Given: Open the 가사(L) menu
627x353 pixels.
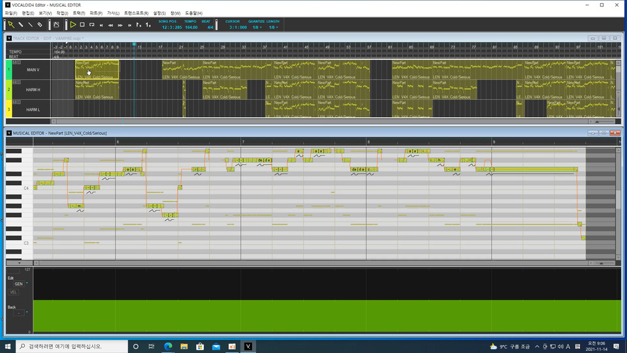Looking at the screenshot, I should pos(113,13).
